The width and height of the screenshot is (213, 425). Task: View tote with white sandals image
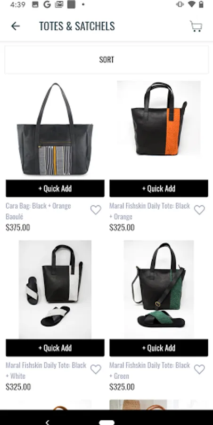(55, 289)
